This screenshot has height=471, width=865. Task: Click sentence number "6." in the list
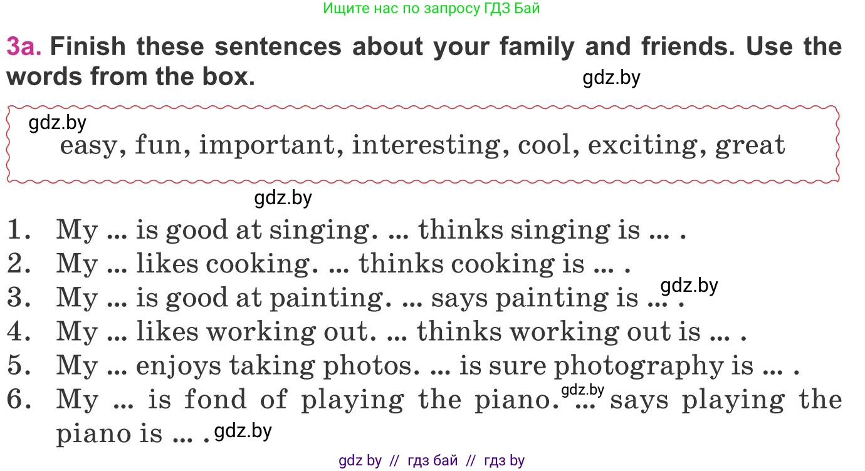(x=20, y=399)
